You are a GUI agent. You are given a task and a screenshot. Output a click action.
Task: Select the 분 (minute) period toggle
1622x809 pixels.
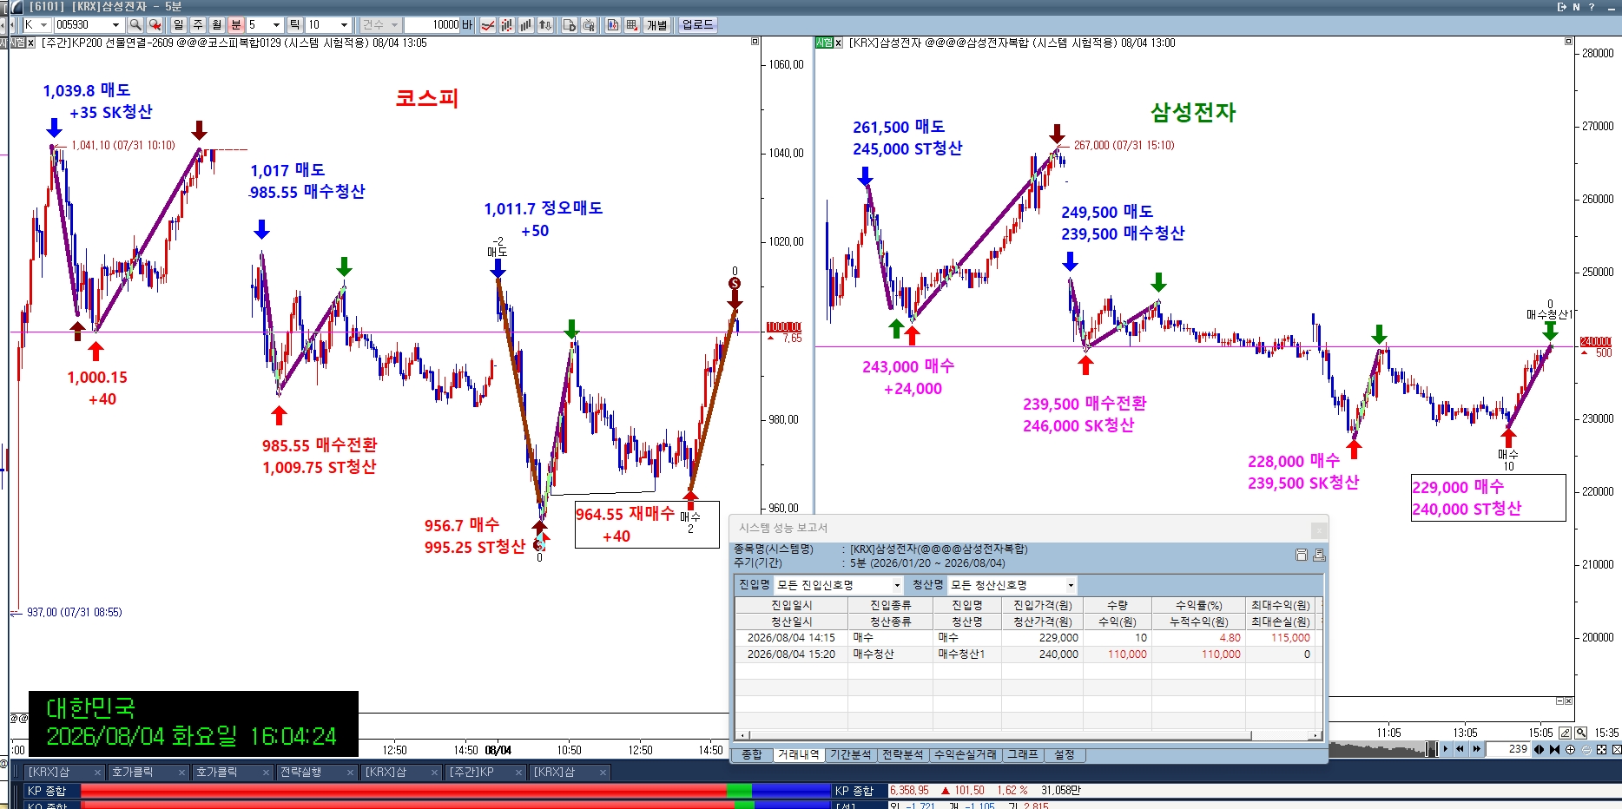(236, 25)
